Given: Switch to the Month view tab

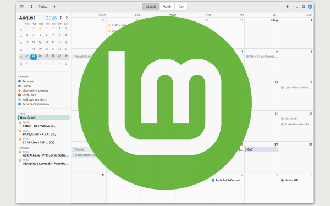Looking at the screenshot, I should [151, 7].
